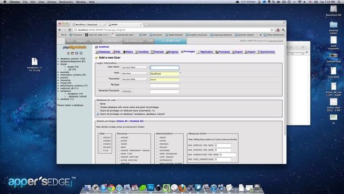Click the bookmark star in address bar

tap(272, 30)
